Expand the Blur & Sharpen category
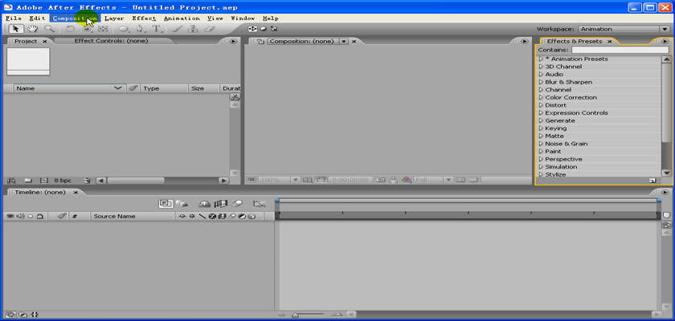This screenshot has height=321, width=675. coord(541,82)
